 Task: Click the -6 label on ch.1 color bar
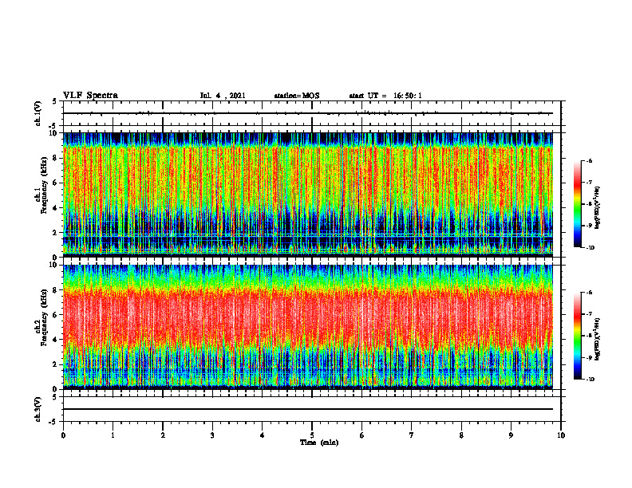coord(589,160)
